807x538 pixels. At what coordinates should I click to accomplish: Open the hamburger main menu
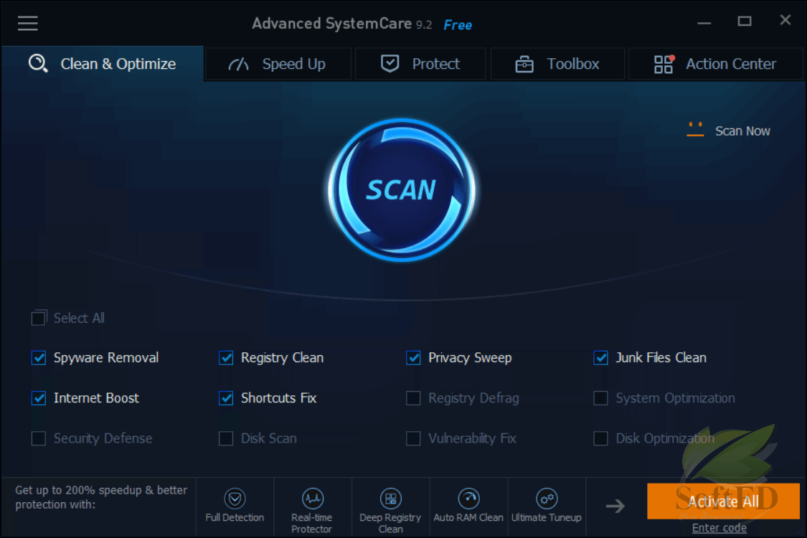[28, 23]
